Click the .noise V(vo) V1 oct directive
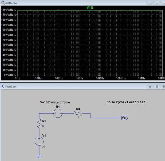Viewport: 165px width, 161px height. 125,102
